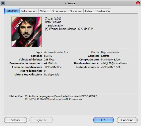
Task: Open the Información tab
Action: tap(29, 11)
